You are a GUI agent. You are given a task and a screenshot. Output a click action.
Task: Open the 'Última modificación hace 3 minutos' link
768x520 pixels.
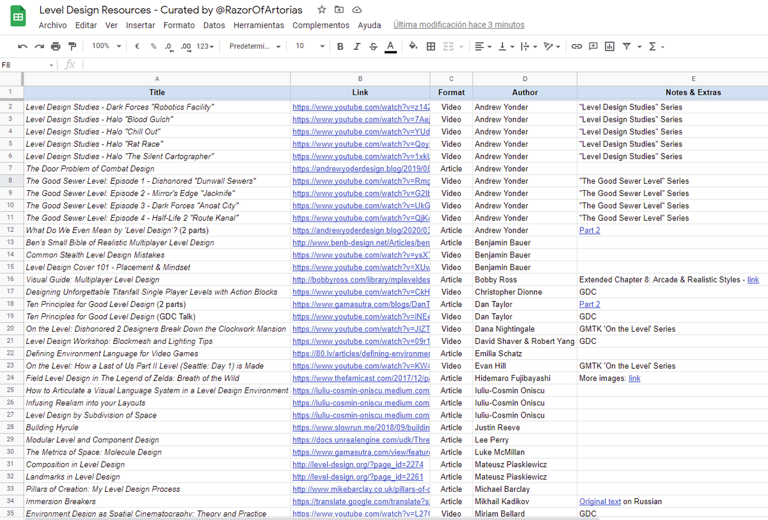pyautogui.click(x=459, y=25)
